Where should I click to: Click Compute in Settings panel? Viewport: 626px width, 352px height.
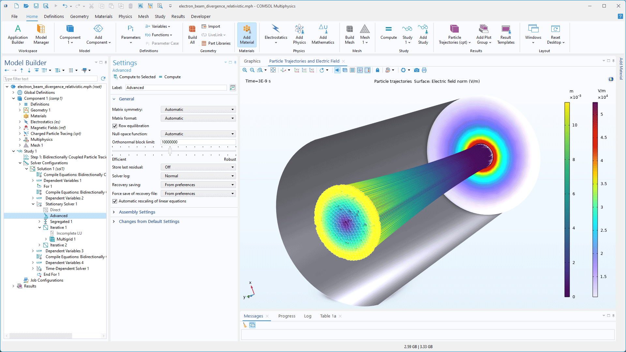click(x=170, y=77)
